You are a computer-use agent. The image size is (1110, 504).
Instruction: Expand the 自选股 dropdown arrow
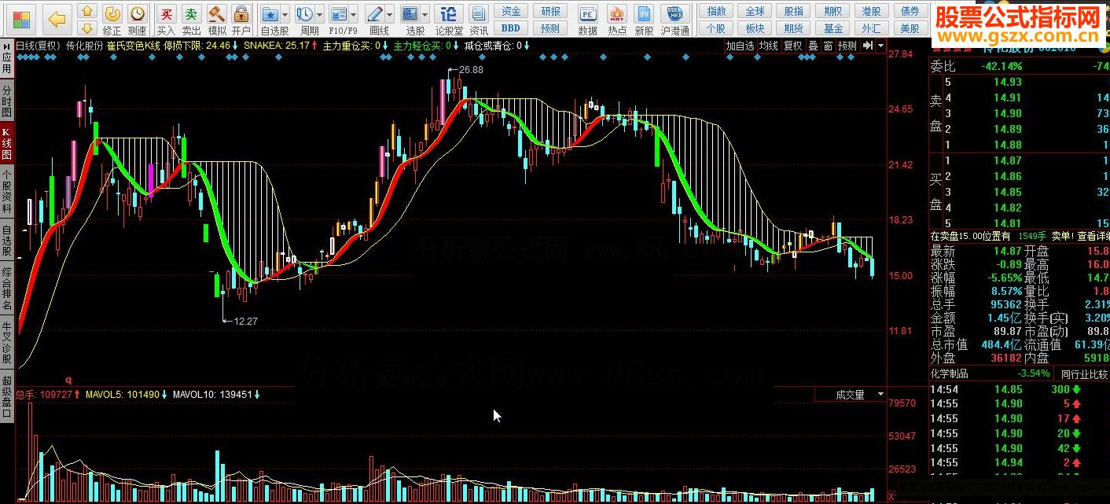tap(285, 15)
